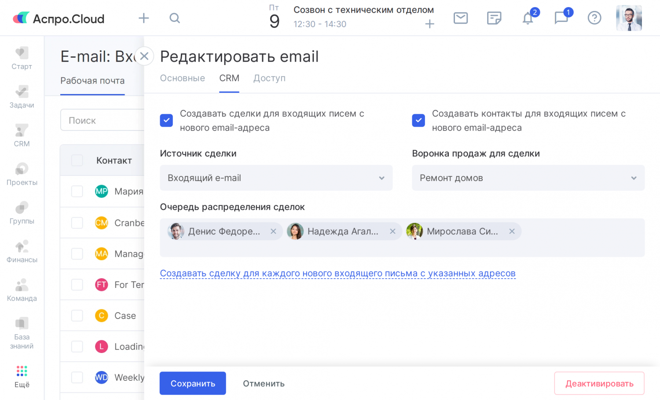
Task: Select the Мария contact row checkbox
Action: pyautogui.click(x=77, y=191)
